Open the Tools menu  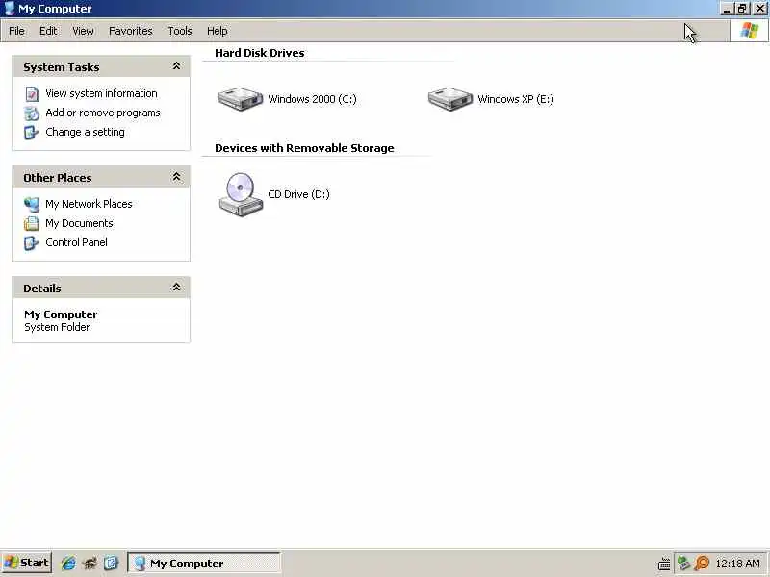tap(180, 31)
